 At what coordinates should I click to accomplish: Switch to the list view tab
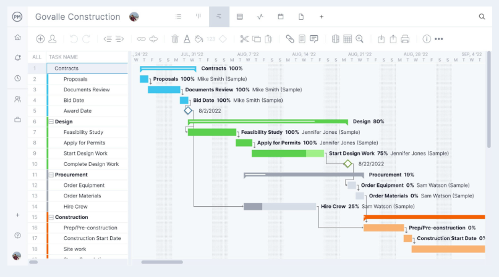click(x=178, y=17)
